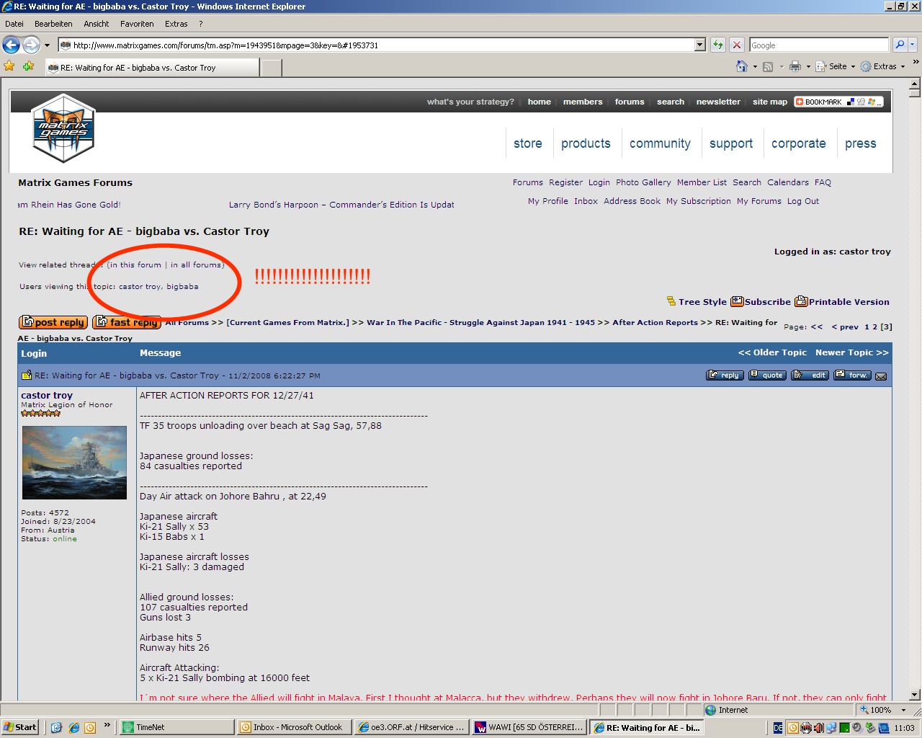Open Inbox - Microsoft Outlook taskbar item
Image resolution: width=922 pixels, height=738 pixels.
(294, 727)
